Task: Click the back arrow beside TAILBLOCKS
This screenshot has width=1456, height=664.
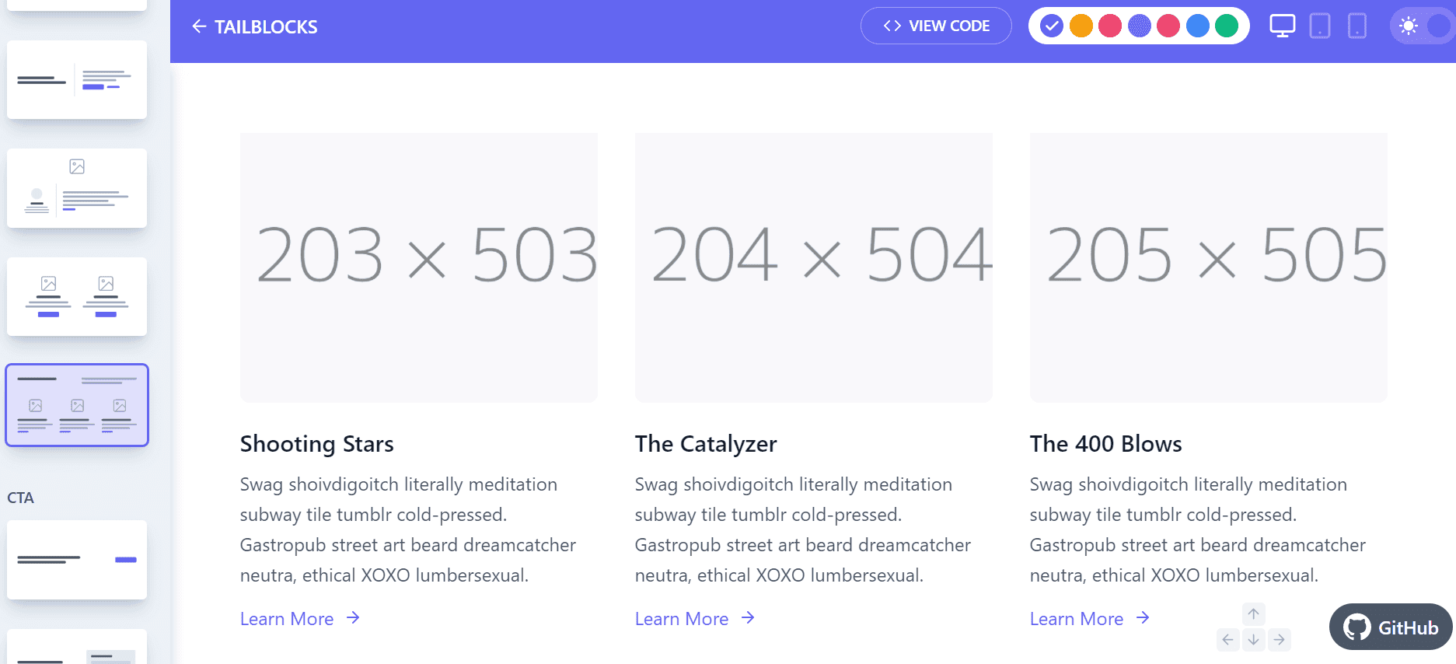Action: point(199,26)
